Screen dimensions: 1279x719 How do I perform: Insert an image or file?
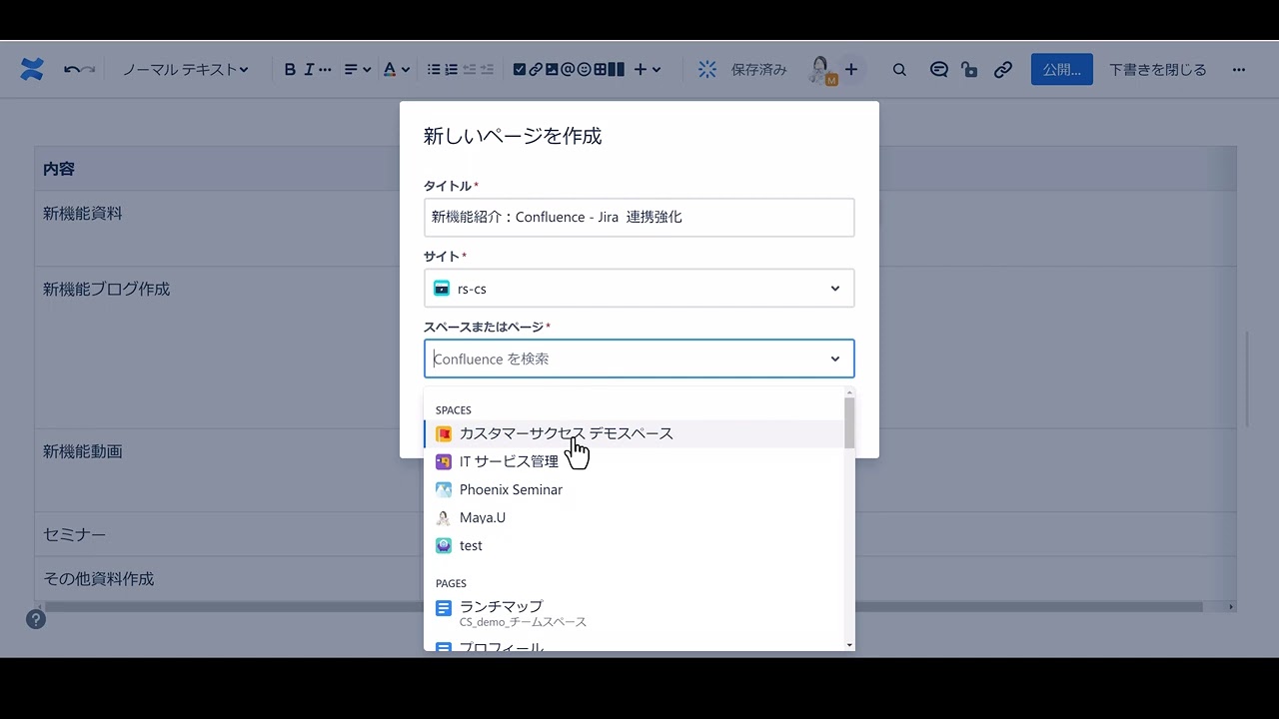[x=552, y=70]
